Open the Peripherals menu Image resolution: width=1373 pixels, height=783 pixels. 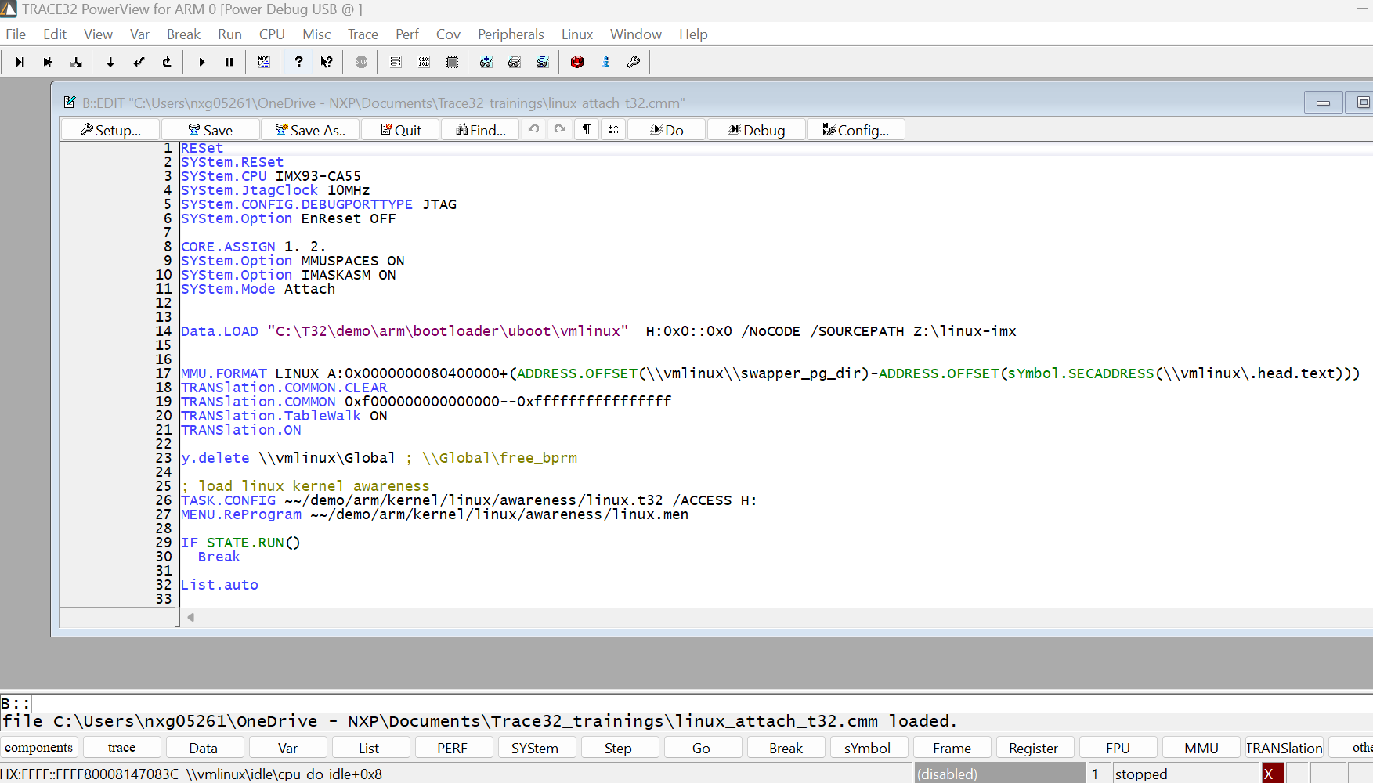click(511, 34)
